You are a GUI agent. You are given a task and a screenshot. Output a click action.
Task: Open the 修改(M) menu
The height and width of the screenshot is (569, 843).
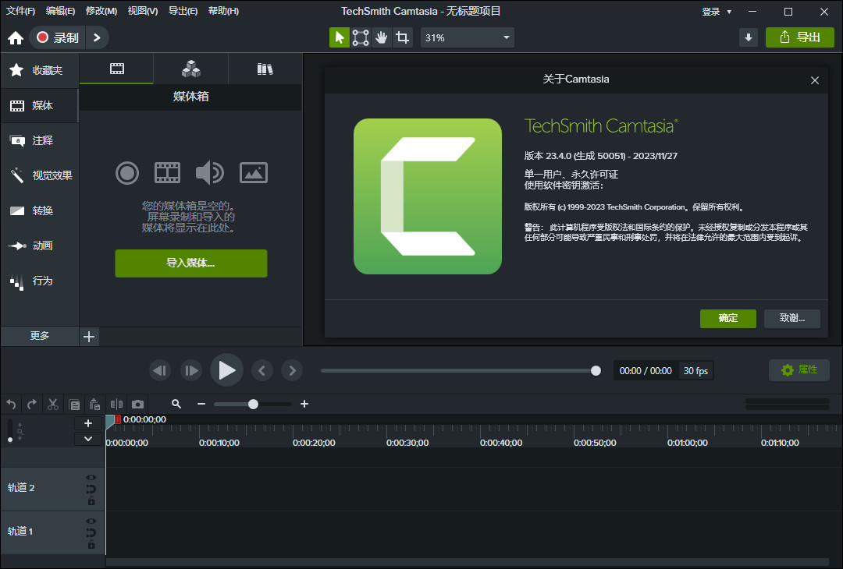point(101,11)
